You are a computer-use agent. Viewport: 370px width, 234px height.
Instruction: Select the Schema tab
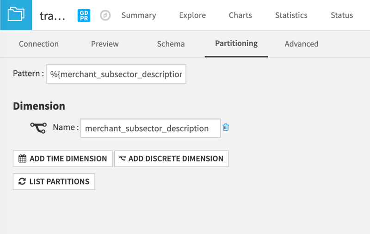(171, 44)
